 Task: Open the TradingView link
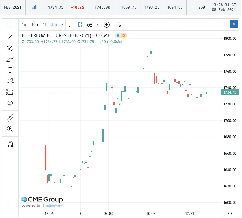point(53,205)
